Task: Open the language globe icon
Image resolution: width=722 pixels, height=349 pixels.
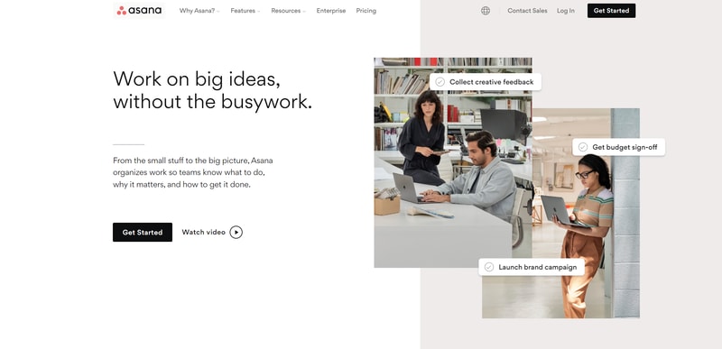Action: tap(486, 11)
